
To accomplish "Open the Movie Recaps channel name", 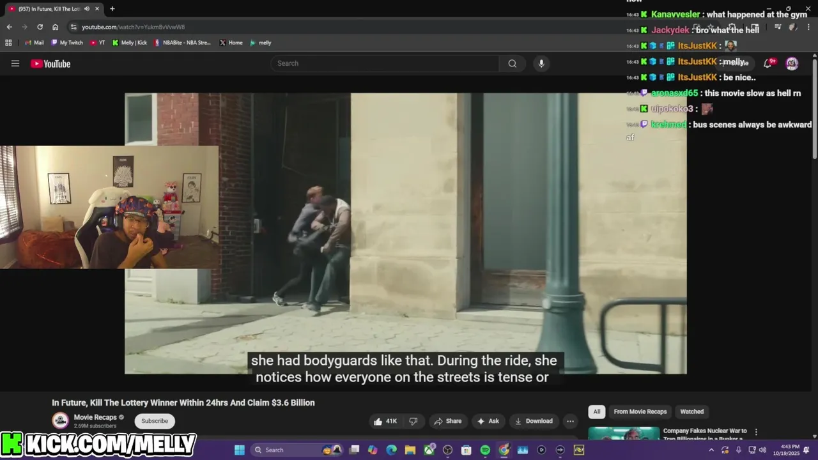I will 95,417.
